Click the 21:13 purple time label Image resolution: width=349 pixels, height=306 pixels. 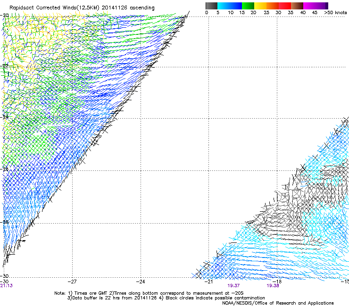pyautogui.click(x=6, y=286)
